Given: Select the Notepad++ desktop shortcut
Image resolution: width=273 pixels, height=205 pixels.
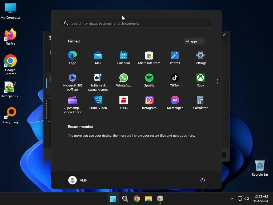Looking at the screenshot, I should pos(10,90).
